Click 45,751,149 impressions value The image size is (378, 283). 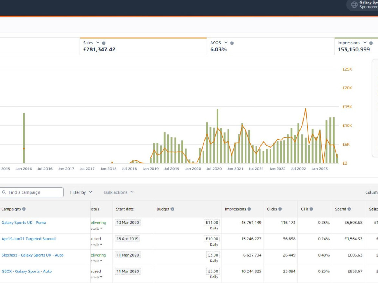tap(251, 223)
